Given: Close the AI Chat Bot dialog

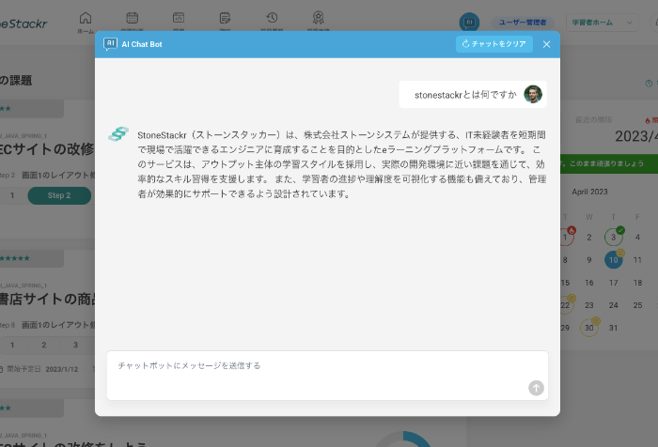Looking at the screenshot, I should [x=546, y=44].
